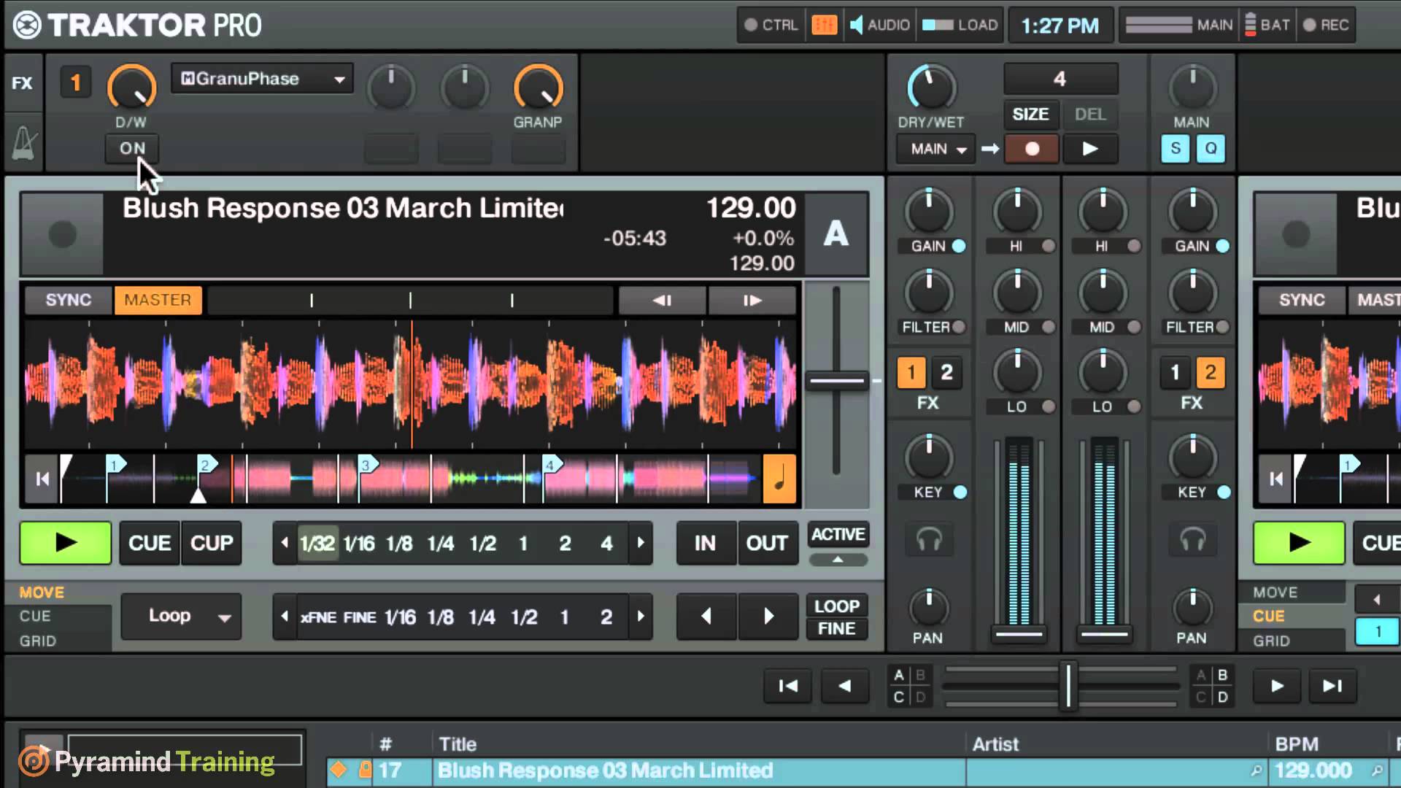Click the FX unit D/W knob
This screenshot has height=788, width=1401.
pyautogui.click(x=132, y=88)
